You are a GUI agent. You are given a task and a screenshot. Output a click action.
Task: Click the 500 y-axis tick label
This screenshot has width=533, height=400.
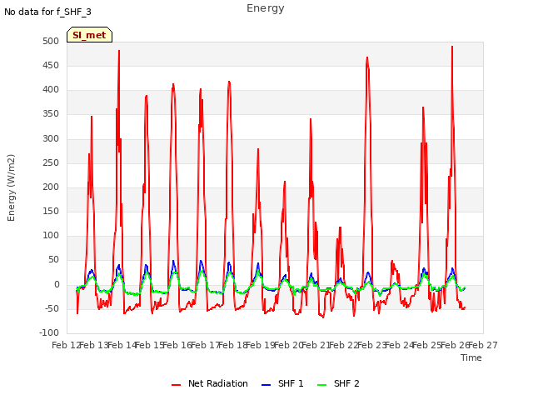pyautogui.click(x=51, y=41)
